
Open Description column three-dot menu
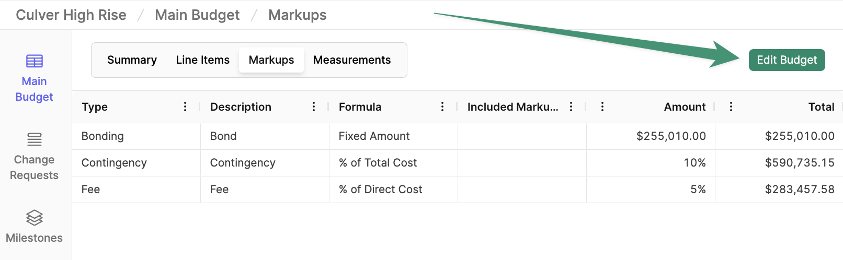click(314, 107)
